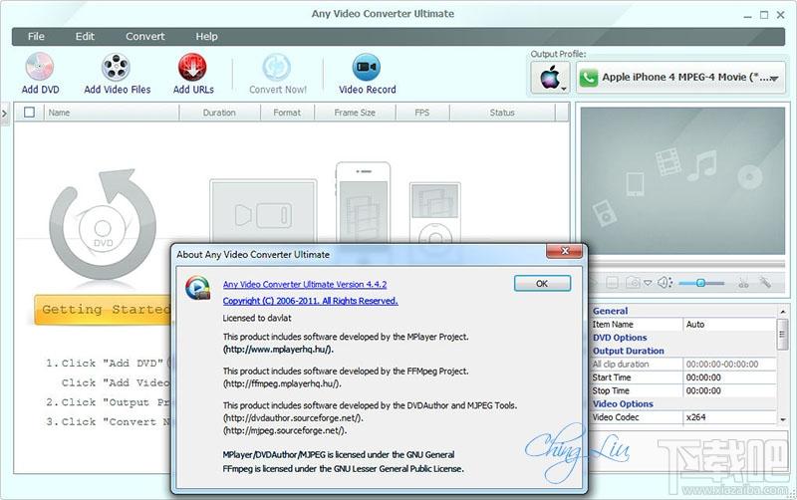
Task: Click the options panel scrollbar thumb
Action: (x=782, y=335)
